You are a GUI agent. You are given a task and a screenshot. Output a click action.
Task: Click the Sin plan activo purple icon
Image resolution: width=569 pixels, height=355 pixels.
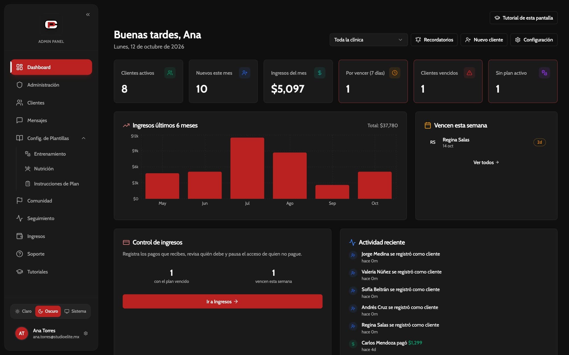(544, 73)
